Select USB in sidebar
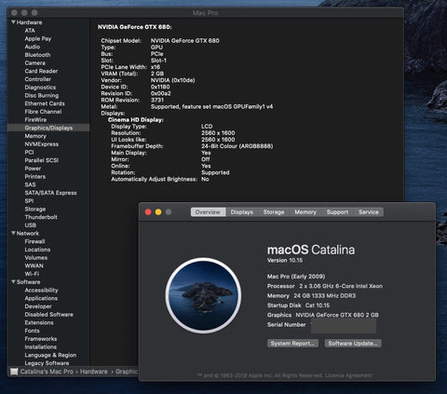The width and height of the screenshot is (447, 394). [x=31, y=225]
